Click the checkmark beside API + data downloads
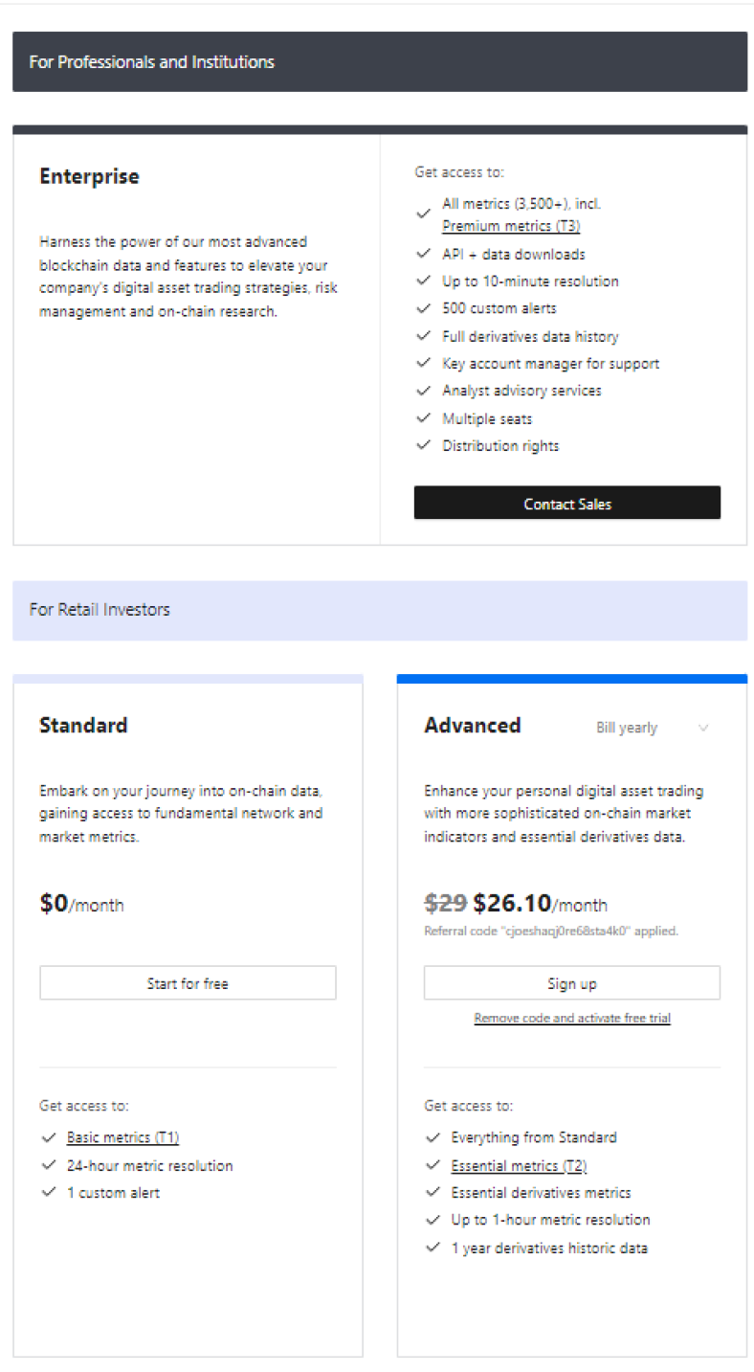The height and width of the screenshot is (1372, 754). (x=423, y=254)
